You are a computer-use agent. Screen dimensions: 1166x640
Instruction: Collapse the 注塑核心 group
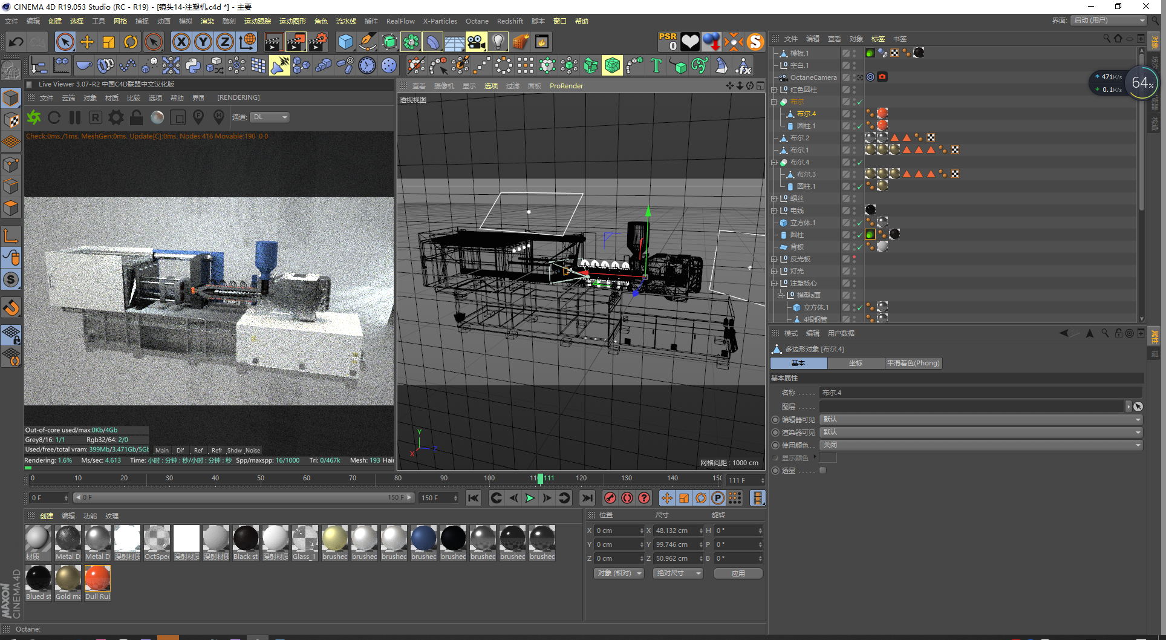tap(774, 283)
